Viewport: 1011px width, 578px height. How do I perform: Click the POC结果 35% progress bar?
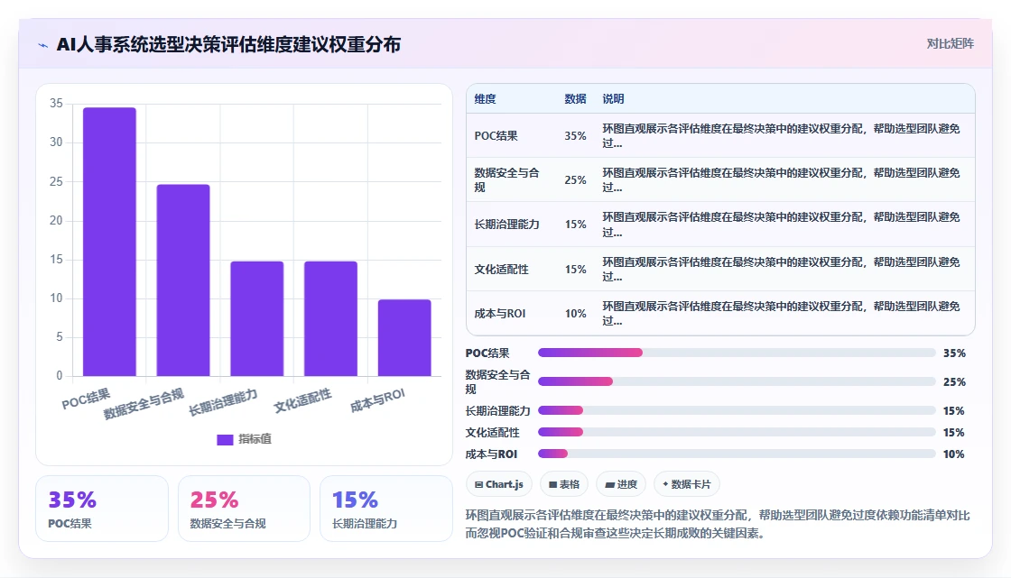click(737, 353)
